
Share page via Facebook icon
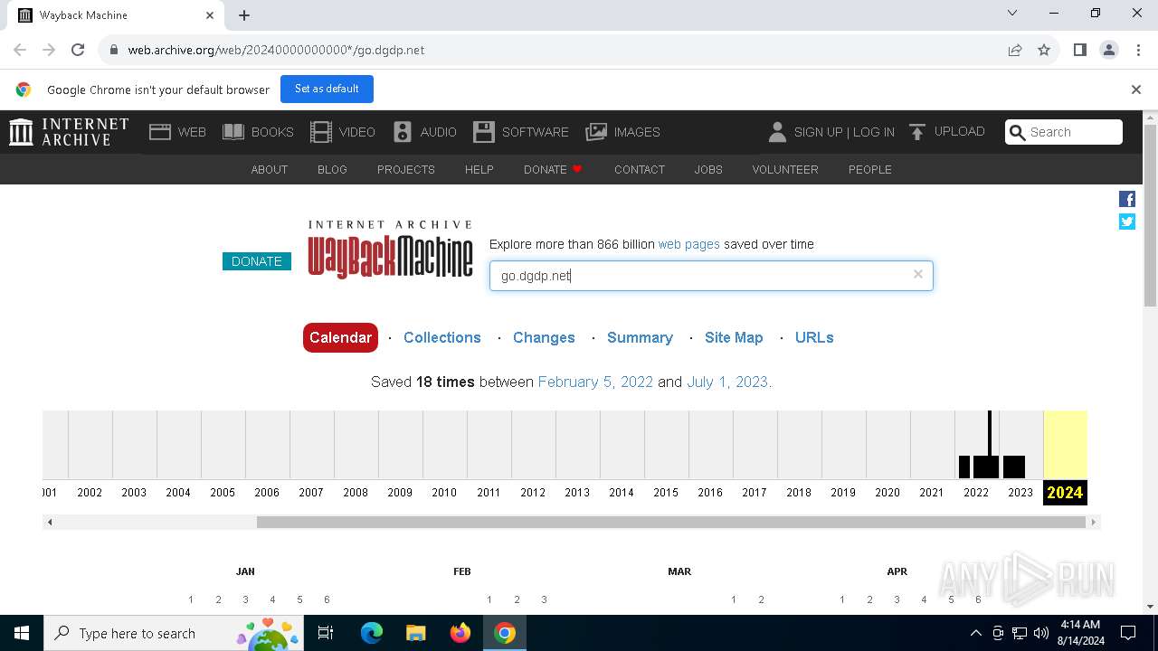(x=1127, y=199)
